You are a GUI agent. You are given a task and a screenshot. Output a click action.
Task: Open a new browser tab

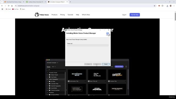click(70, 2)
